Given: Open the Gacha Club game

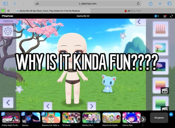Looking at the screenshot, I should click(132, 118).
